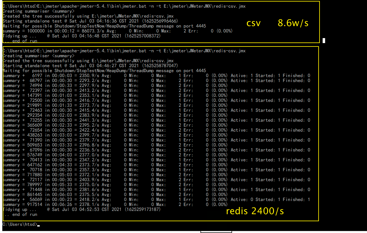Click the '2236.5/s' rate in row 67096
Image resolution: width=367 pixels, height=233 pixels.
[x=89, y=150]
